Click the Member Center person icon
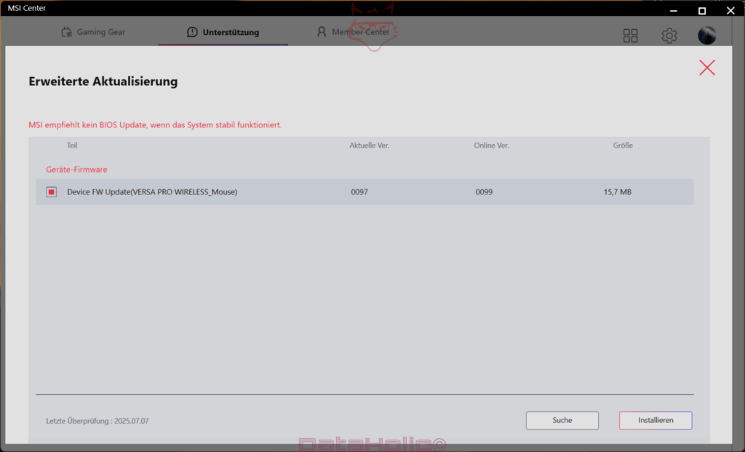Image resolution: width=745 pixels, height=452 pixels. click(322, 32)
